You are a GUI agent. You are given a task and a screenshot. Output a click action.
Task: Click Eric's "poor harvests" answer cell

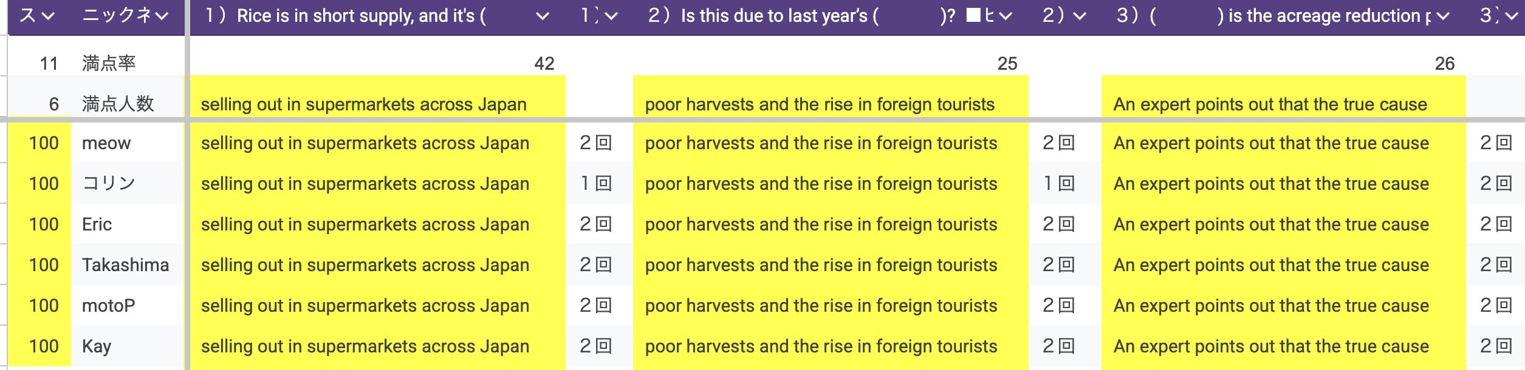tap(821, 224)
